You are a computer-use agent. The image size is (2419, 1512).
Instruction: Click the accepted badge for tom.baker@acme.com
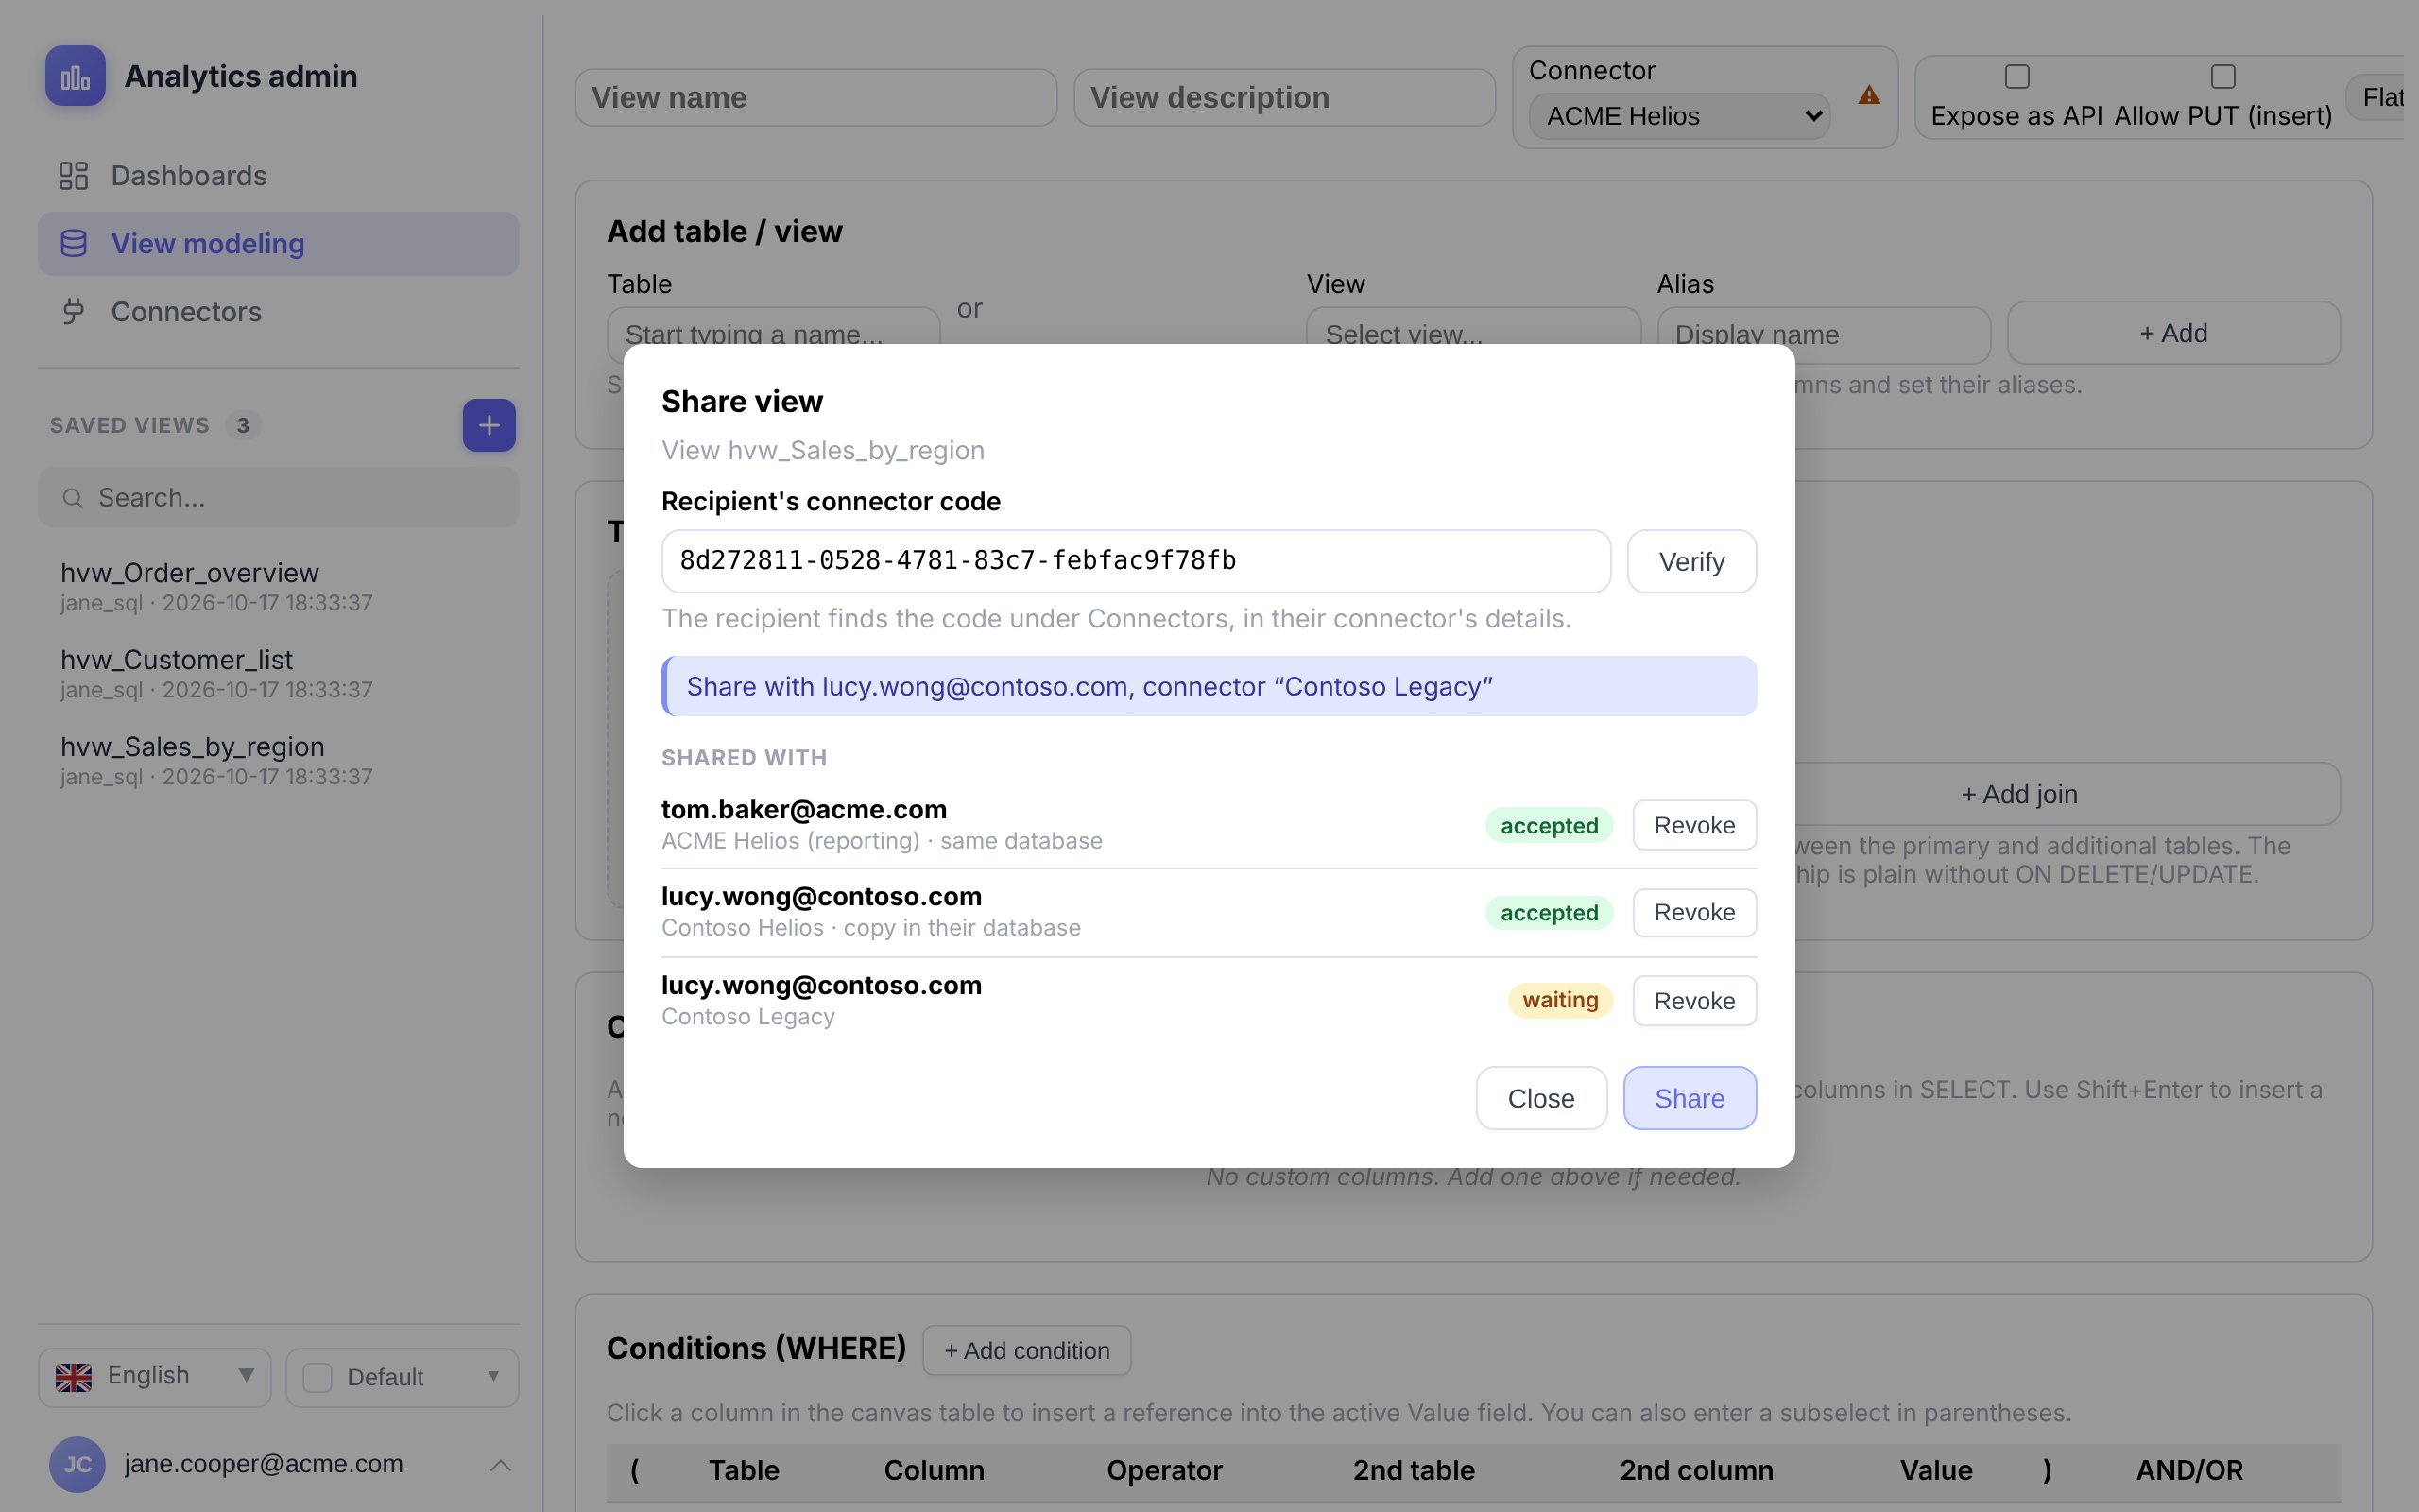coord(1549,825)
